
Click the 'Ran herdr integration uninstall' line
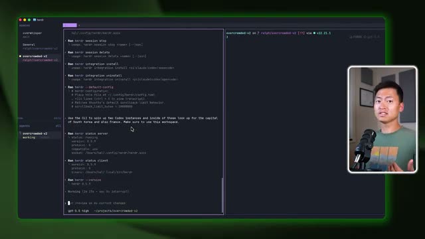click(x=95, y=76)
